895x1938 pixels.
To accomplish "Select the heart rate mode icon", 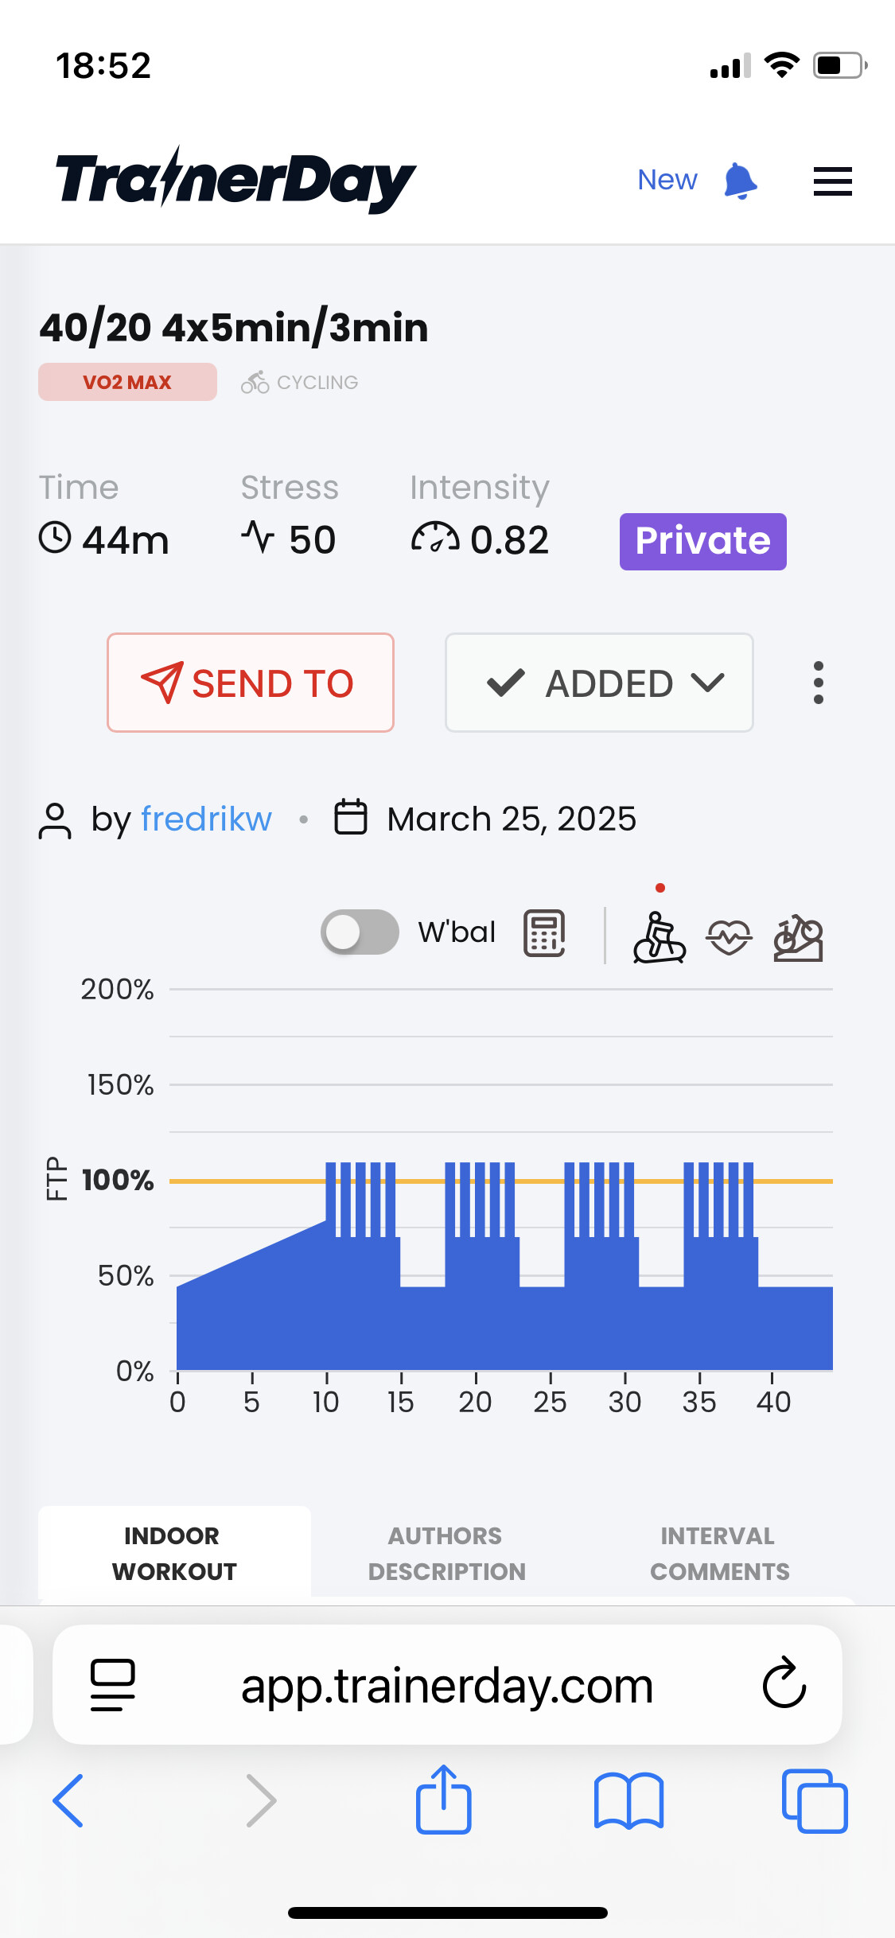I will click(x=729, y=937).
